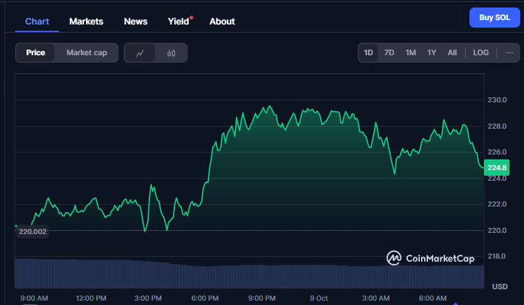Open the three-dot more options menu
Viewport: 524px width, 305px height.
point(509,53)
